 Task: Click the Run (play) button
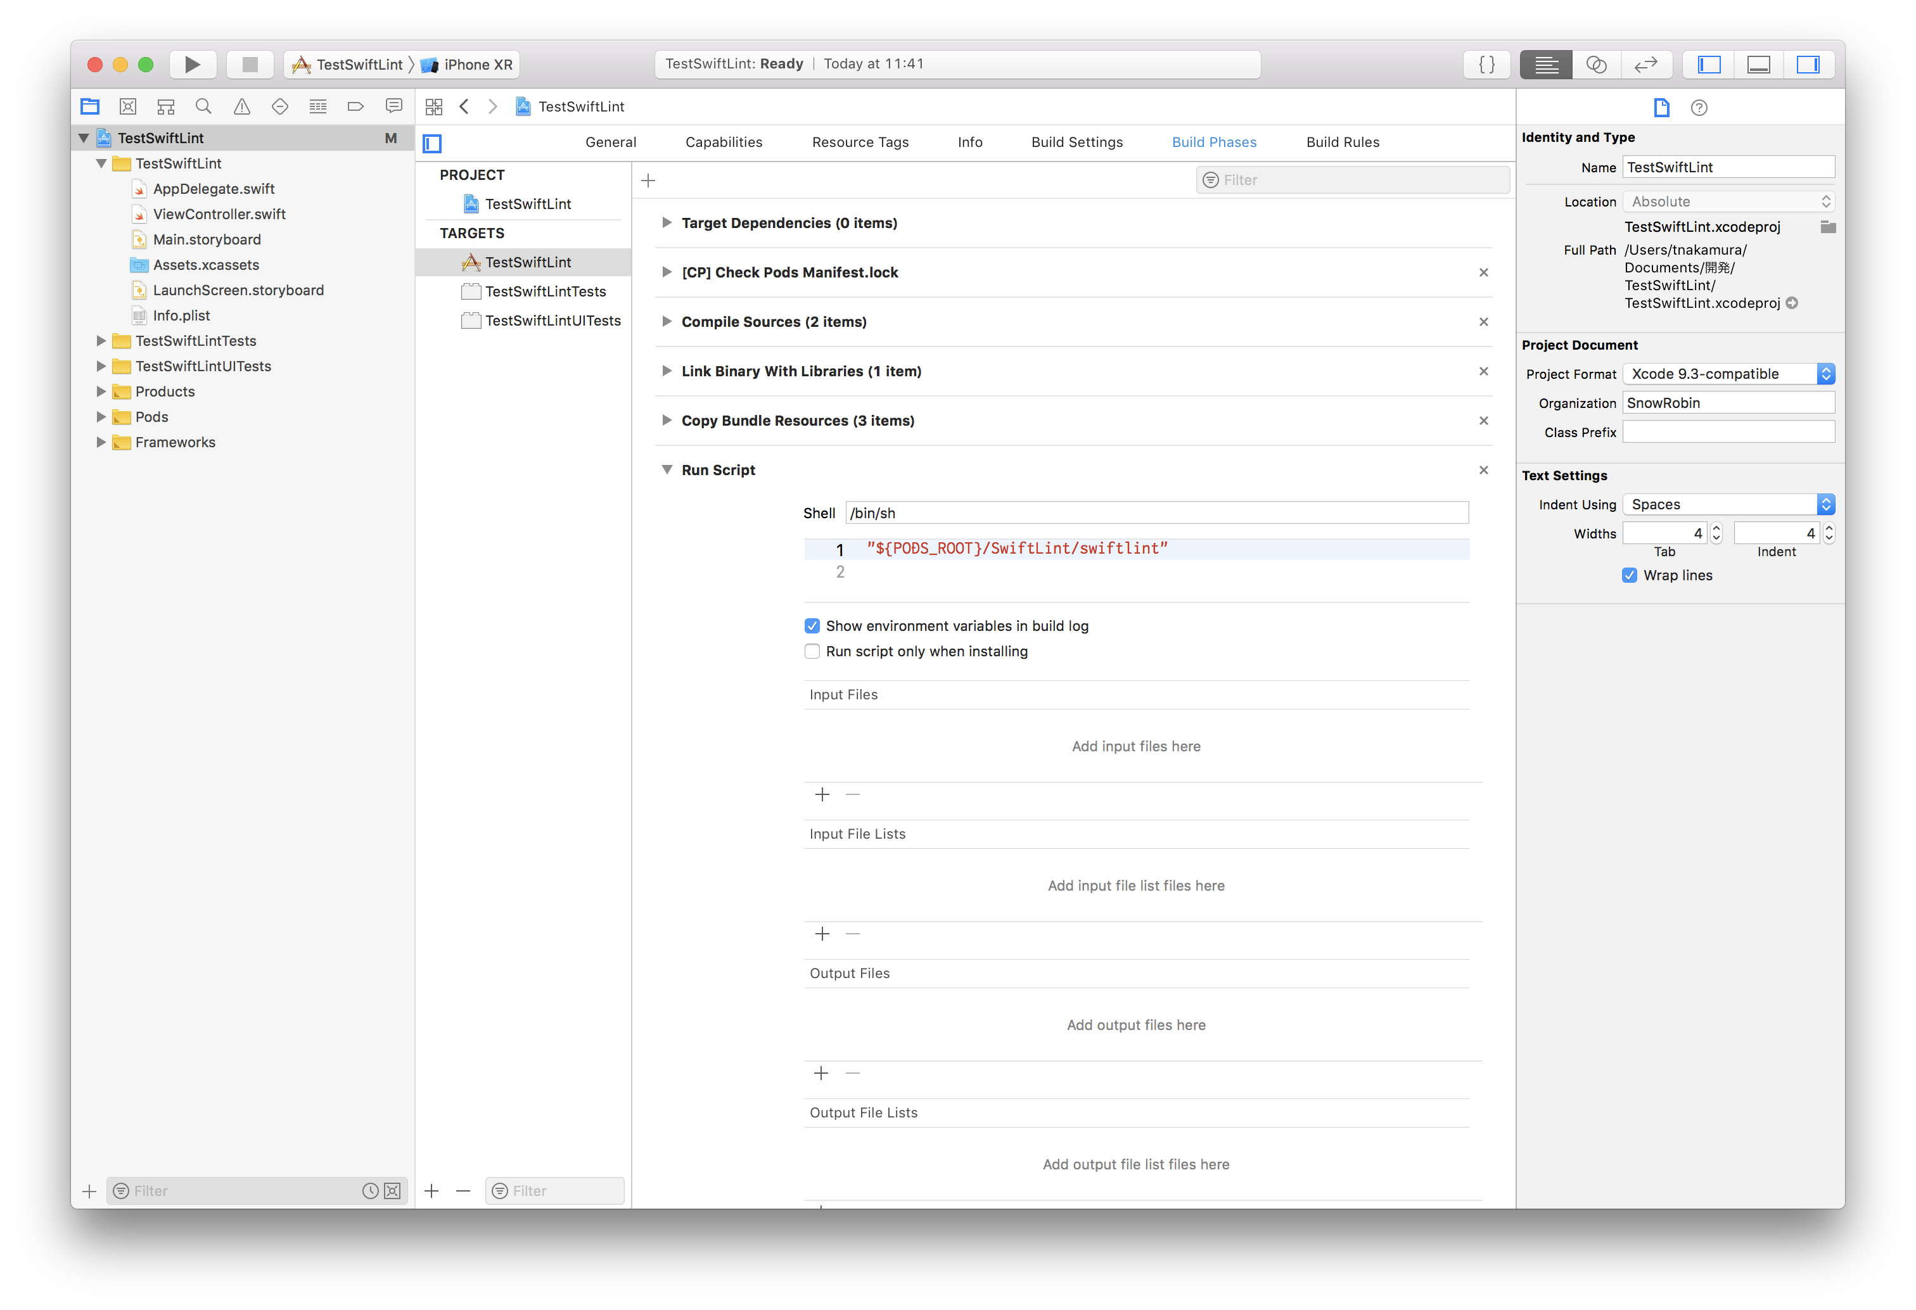[x=192, y=65]
